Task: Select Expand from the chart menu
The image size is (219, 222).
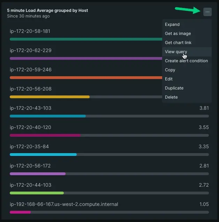Action: pos(172,24)
